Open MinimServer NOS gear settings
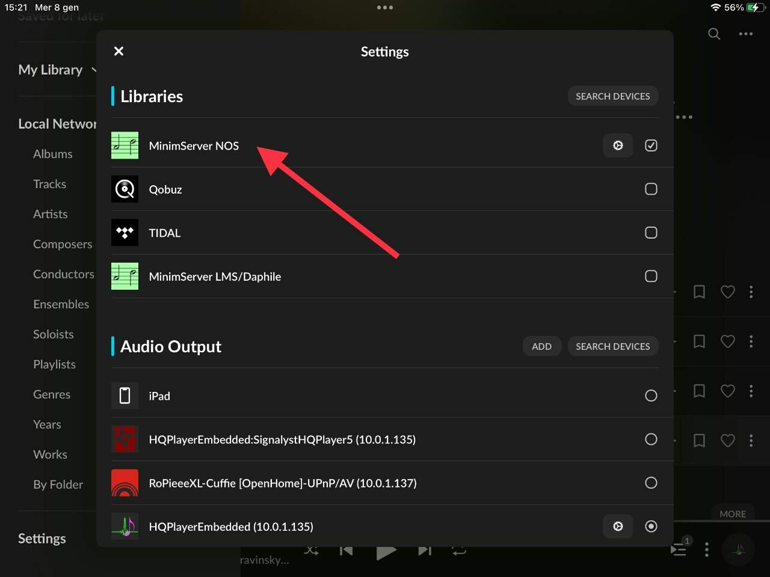Viewport: 770px width, 577px height. tap(618, 145)
